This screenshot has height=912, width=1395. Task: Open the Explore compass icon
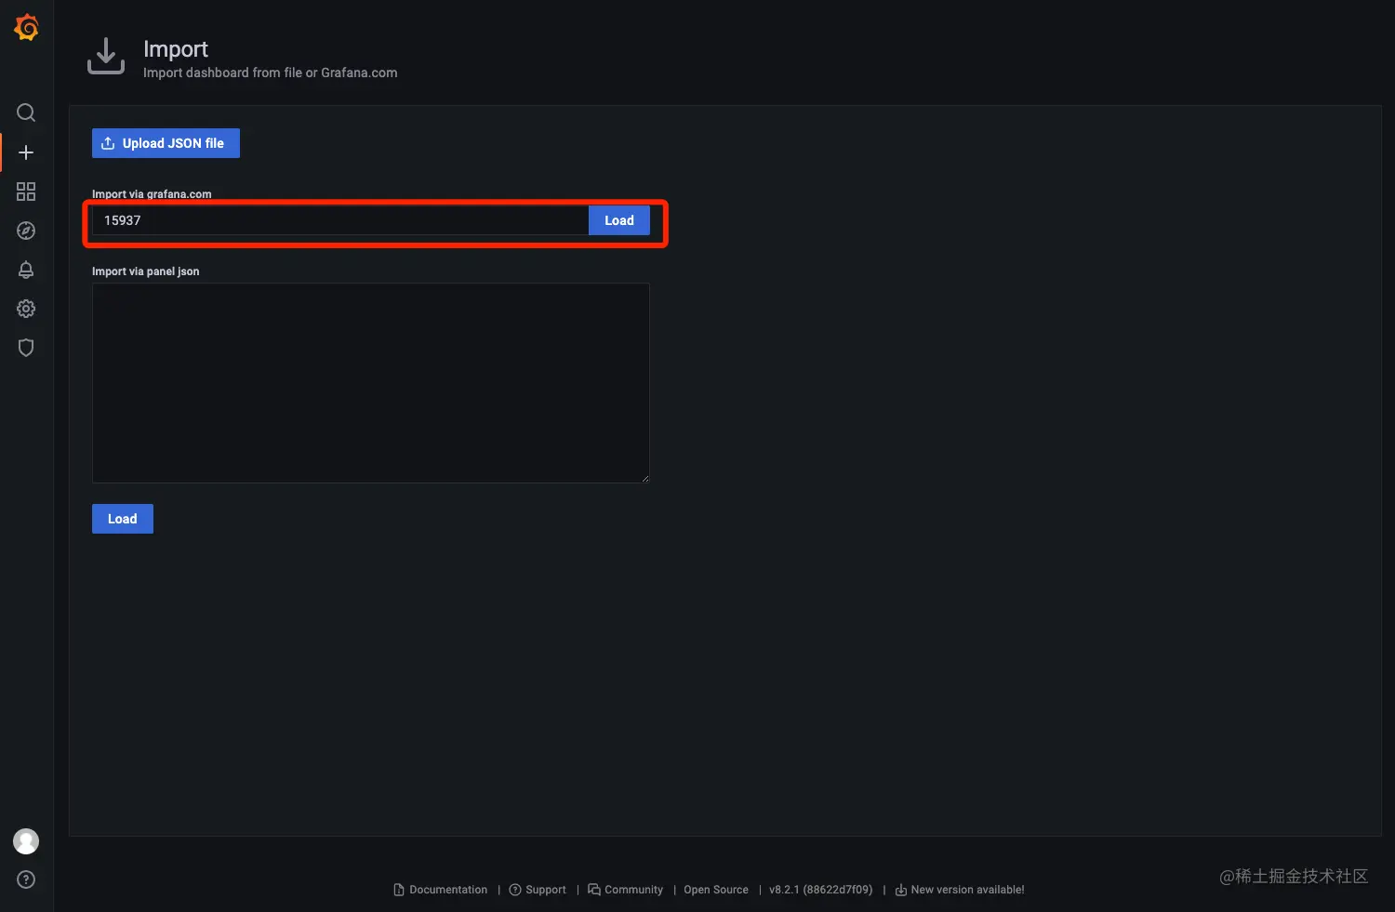click(x=26, y=231)
